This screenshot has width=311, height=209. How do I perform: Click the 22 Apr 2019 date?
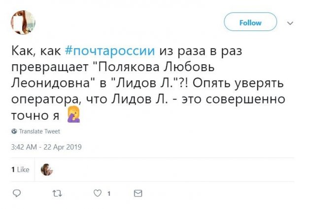pos(64,147)
